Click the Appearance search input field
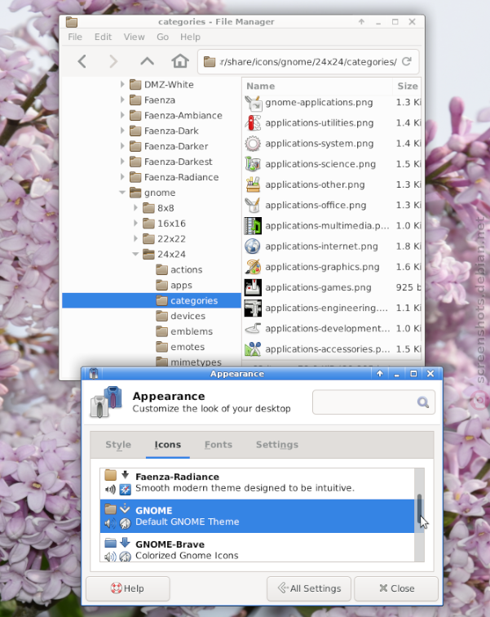This screenshot has height=617, width=490. click(x=373, y=402)
